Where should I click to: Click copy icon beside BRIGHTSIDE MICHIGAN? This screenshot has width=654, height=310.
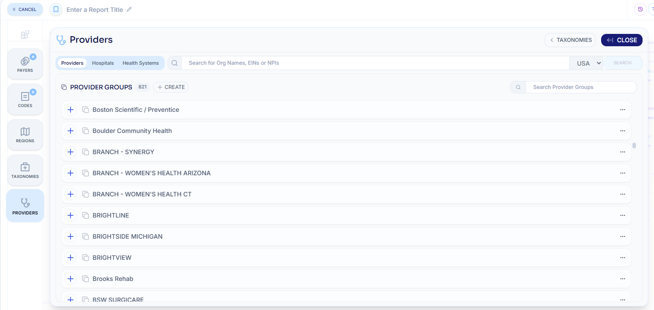pyautogui.click(x=85, y=236)
